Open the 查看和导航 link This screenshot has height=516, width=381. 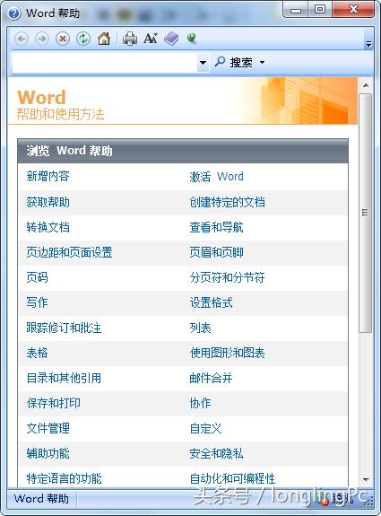216,227
